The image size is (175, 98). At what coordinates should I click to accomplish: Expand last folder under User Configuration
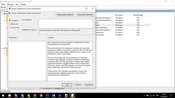(5, 55)
